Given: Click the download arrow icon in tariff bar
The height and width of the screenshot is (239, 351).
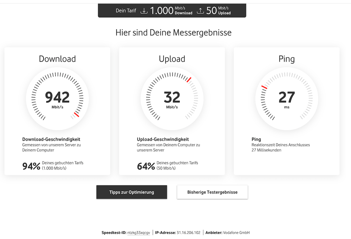Looking at the screenshot, I should point(144,11).
